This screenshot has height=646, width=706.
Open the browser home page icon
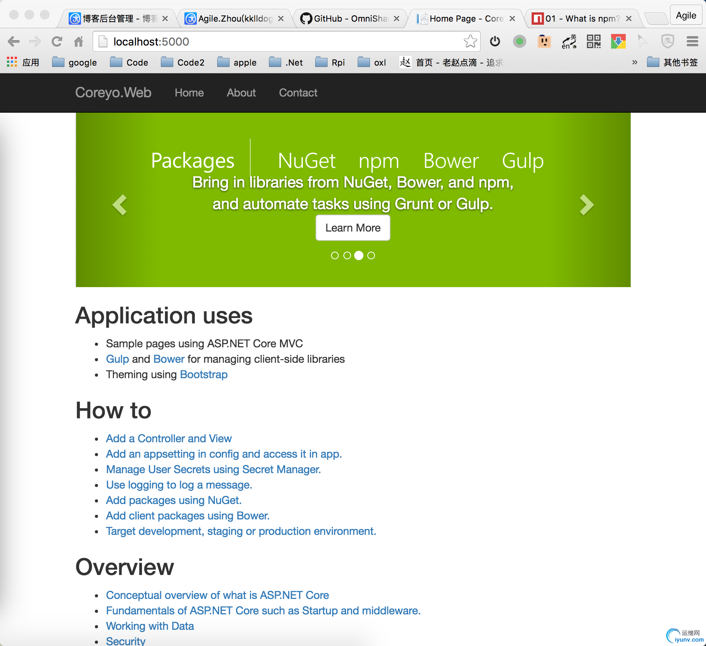79,41
